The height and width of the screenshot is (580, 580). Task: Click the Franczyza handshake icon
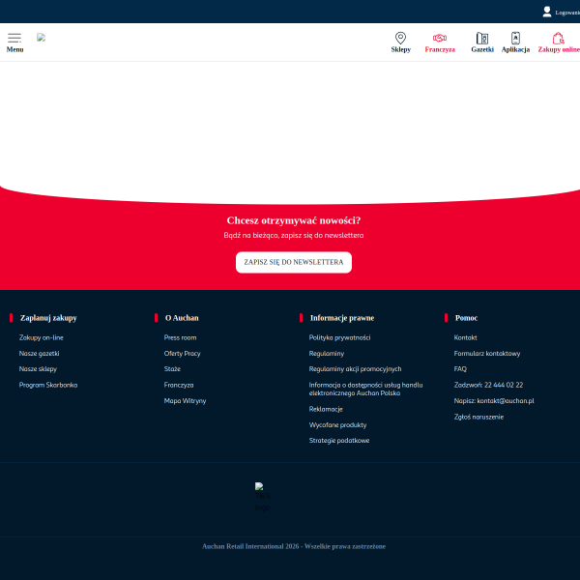coord(440,38)
